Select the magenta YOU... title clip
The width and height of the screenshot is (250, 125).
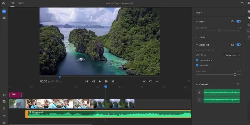pos(15,95)
